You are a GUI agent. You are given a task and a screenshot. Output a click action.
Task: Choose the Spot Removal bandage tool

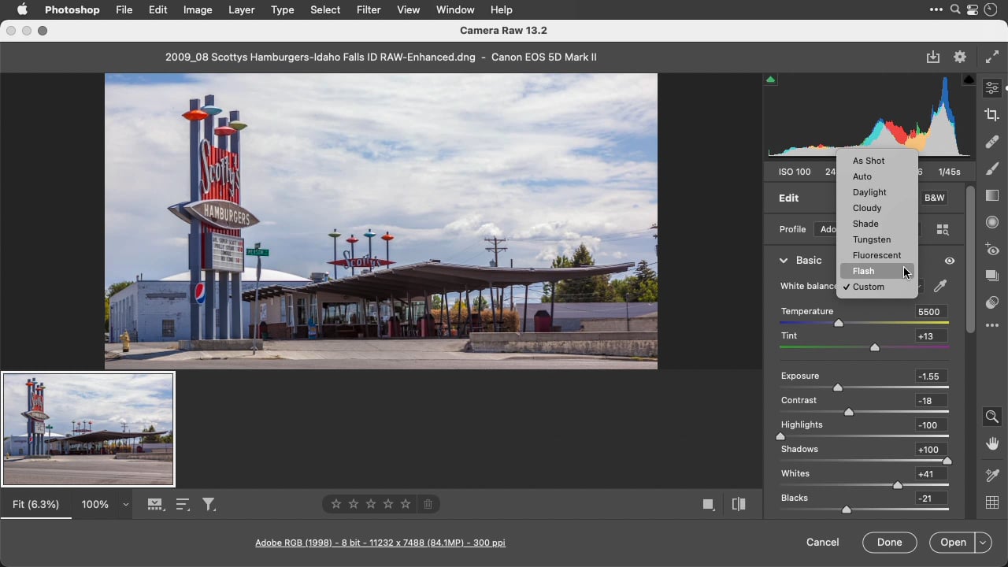point(992,142)
